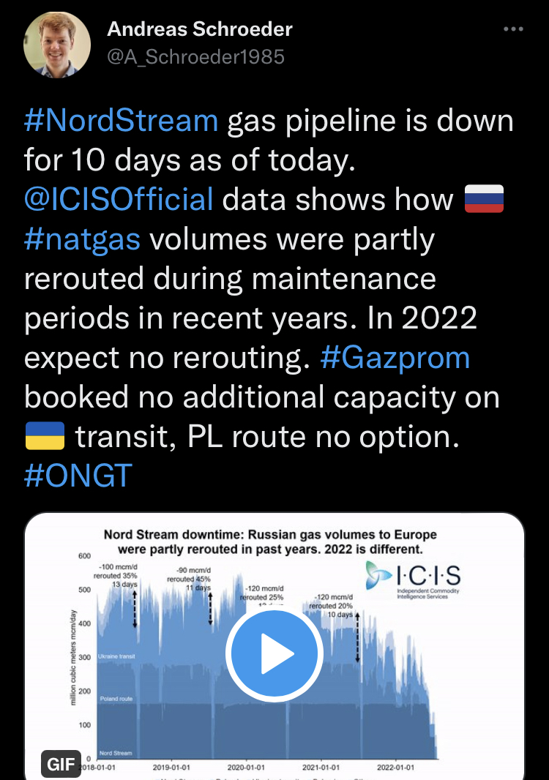Viewport: 549px width, 780px height.
Task: Follow the #Gazprom hashtag link
Action: point(395,358)
